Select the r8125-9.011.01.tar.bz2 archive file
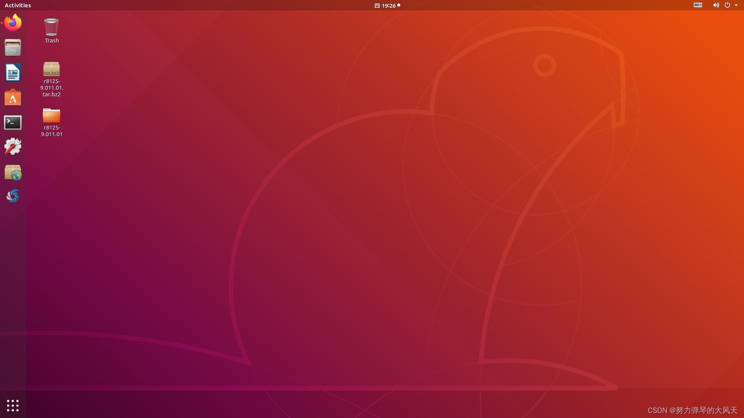Image resolution: width=744 pixels, height=418 pixels. pyautogui.click(x=52, y=70)
